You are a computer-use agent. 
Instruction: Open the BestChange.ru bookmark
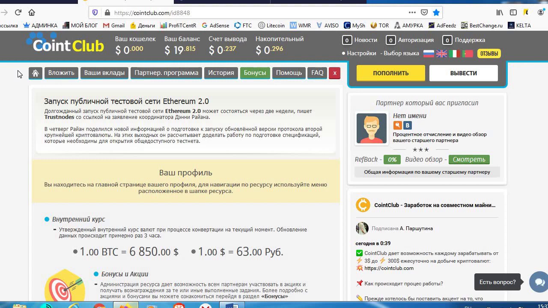pyautogui.click(x=482, y=25)
